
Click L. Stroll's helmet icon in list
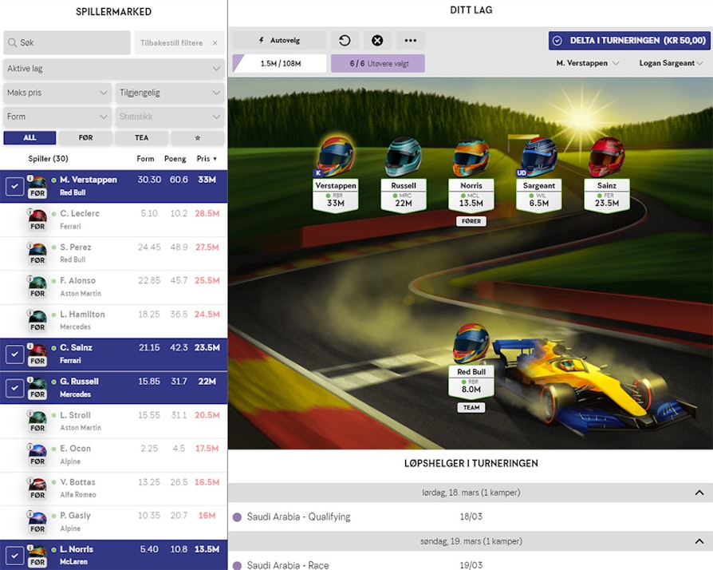pos(37,417)
